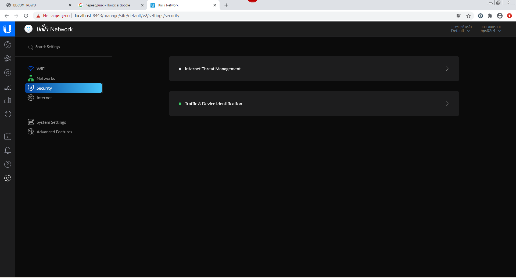Click the Advanced Features wrench icon
Screen dimensions: 516x278
[31, 132]
